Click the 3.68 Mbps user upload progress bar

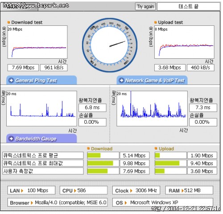(170, 171)
